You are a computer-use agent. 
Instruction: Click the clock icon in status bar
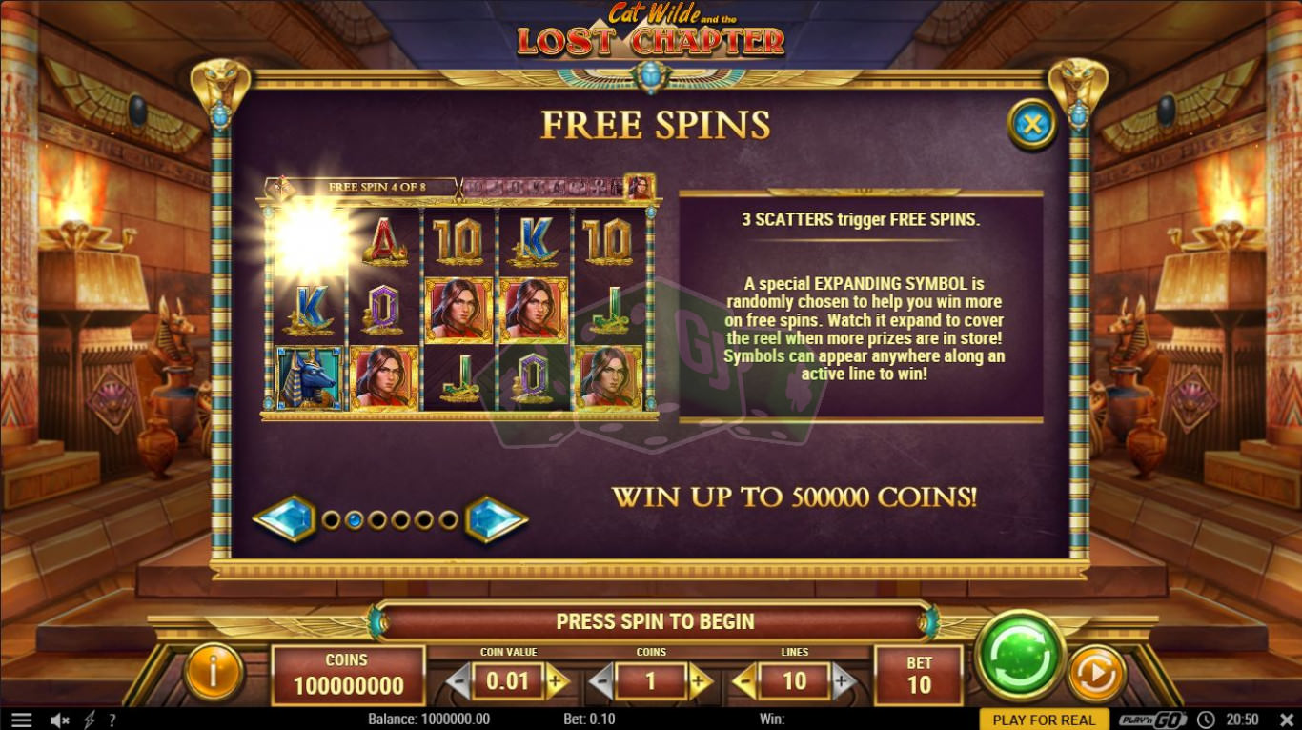(x=1206, y=720)
